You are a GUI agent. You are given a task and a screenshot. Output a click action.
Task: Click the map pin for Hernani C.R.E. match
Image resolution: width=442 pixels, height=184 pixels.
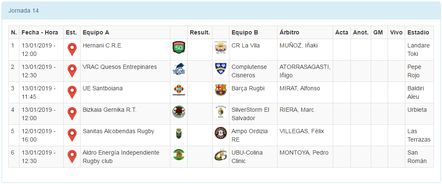73,49
